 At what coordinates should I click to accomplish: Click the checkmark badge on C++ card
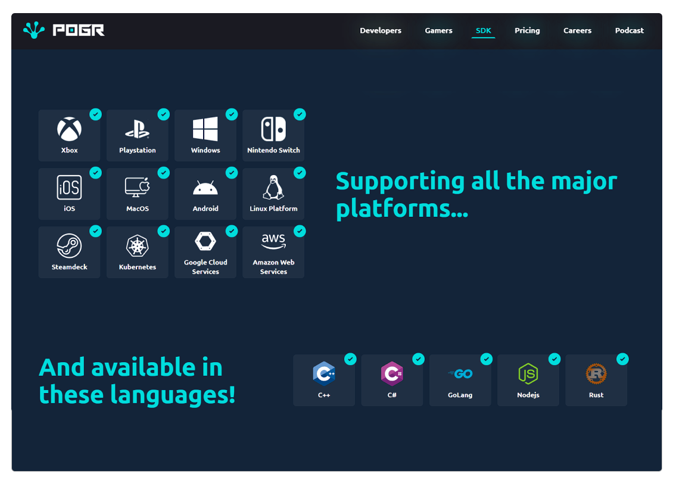[351, 359]
